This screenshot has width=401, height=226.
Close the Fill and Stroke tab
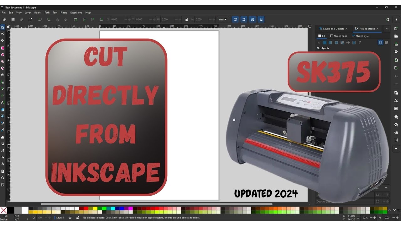[x=377, y=29]
